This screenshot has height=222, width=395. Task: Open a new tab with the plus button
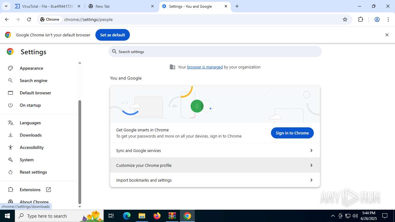point(237,6)
